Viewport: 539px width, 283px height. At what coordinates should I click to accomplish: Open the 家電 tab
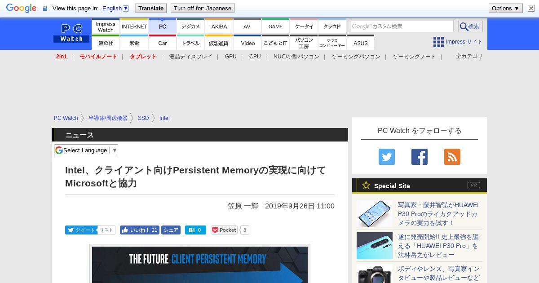pos(134,43)
